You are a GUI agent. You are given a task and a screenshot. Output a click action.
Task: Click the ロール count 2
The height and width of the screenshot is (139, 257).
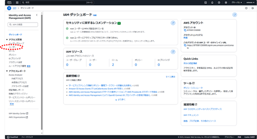pos(113,65)
